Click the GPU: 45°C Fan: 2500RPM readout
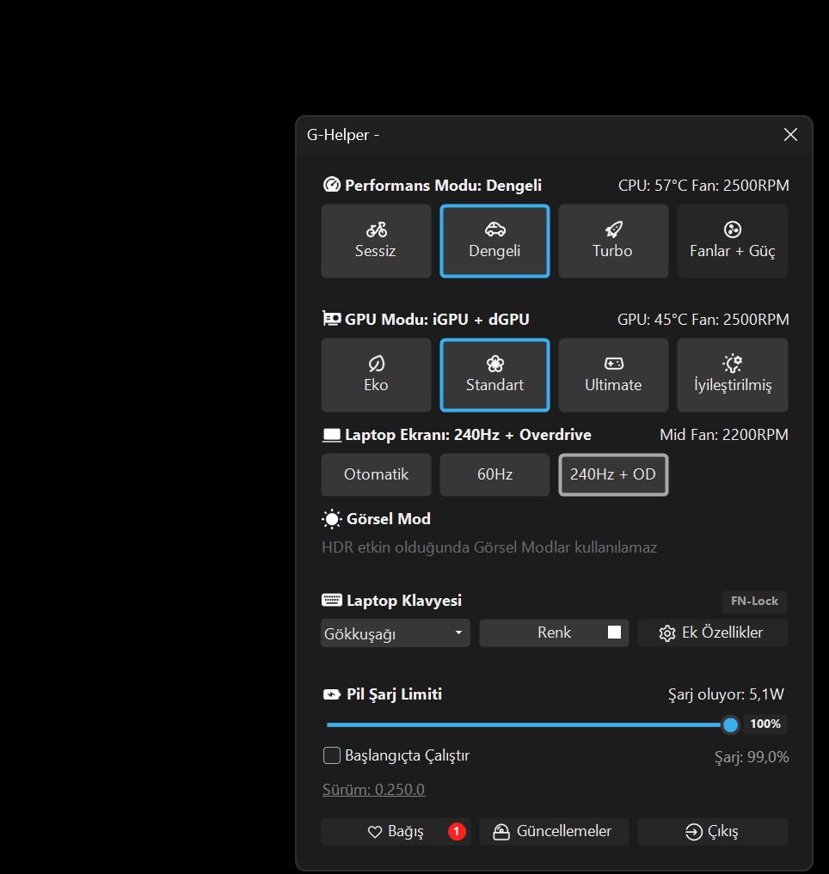Screen dimensions: 829x874 point(703,320)
